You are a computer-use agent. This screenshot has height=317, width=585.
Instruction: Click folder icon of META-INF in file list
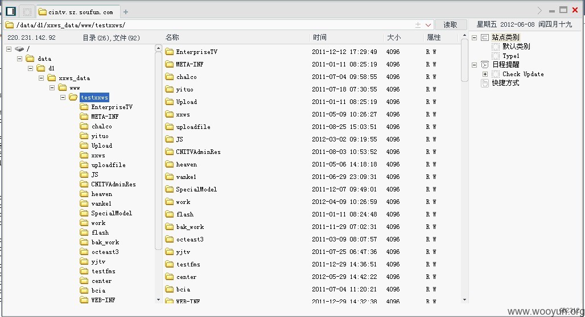(170, 64)
